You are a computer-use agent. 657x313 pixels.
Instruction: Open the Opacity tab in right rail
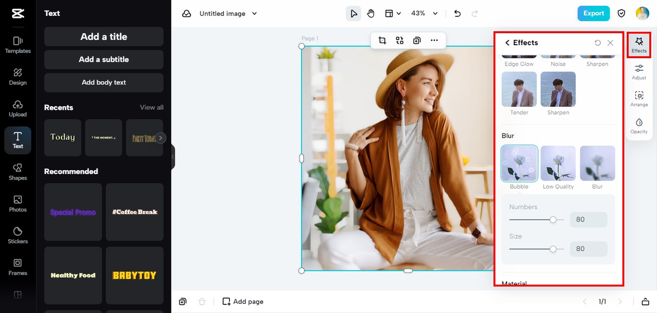click(639, 126)
